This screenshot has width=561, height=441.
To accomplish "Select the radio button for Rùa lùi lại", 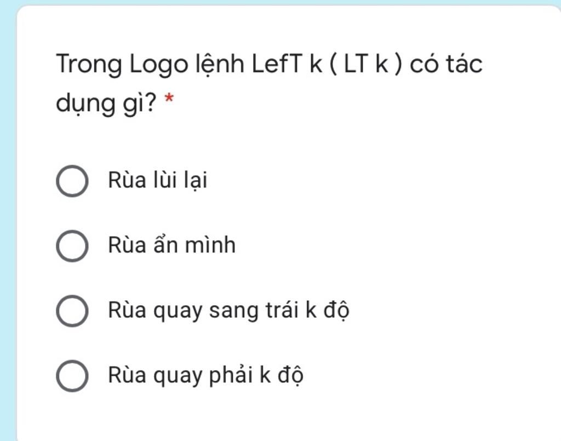I will [72, 181].
